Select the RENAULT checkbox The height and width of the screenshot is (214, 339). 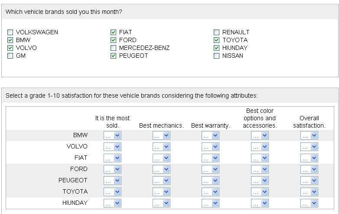click(x=217, y=32)
